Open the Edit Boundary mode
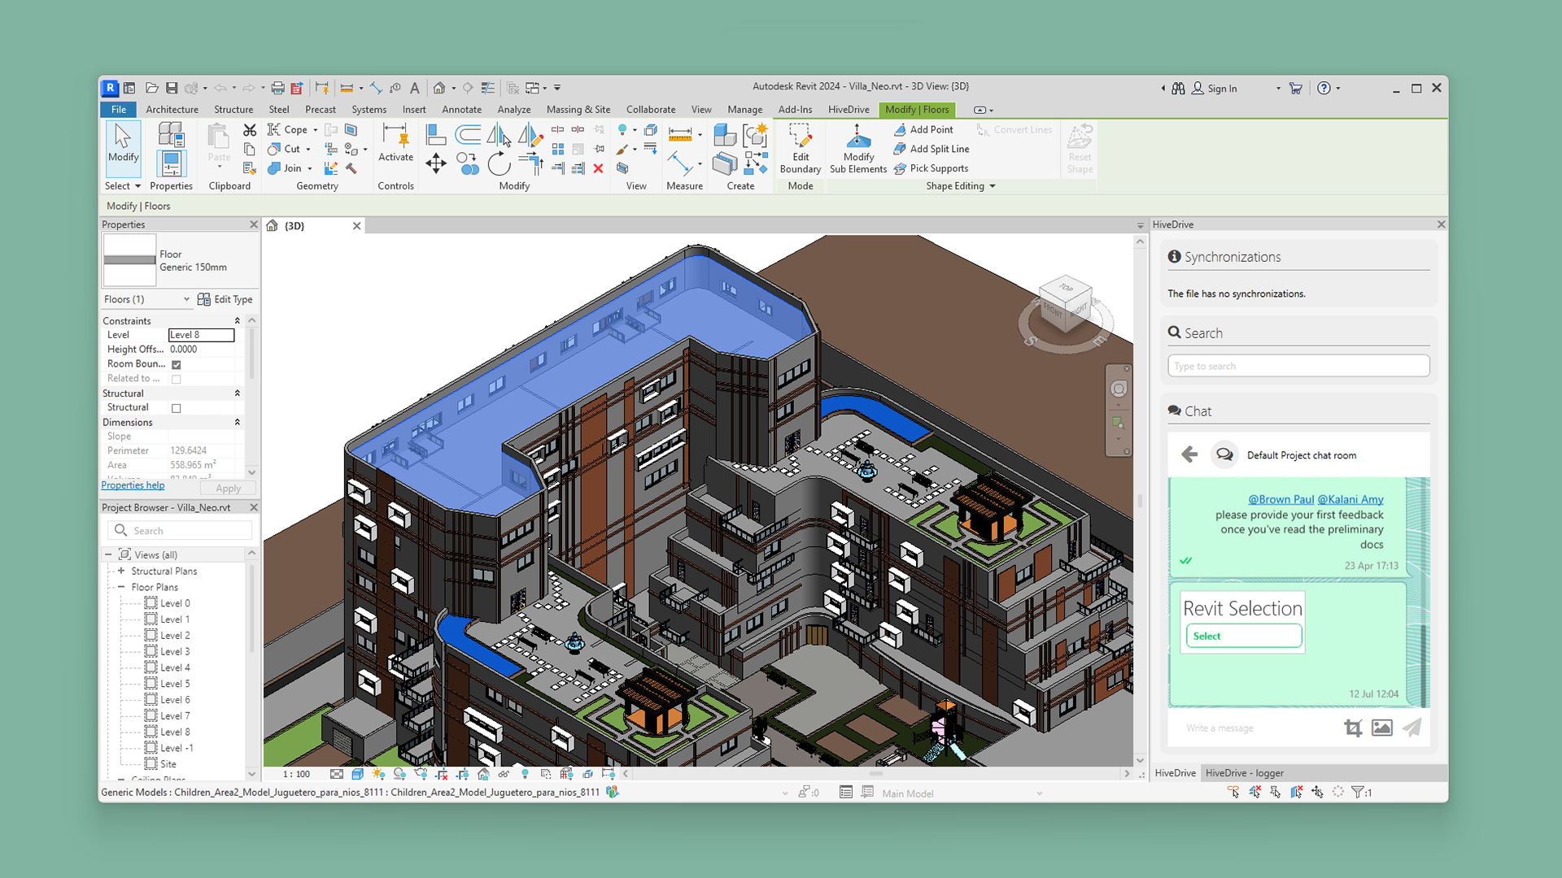 (x=800, y=148)
